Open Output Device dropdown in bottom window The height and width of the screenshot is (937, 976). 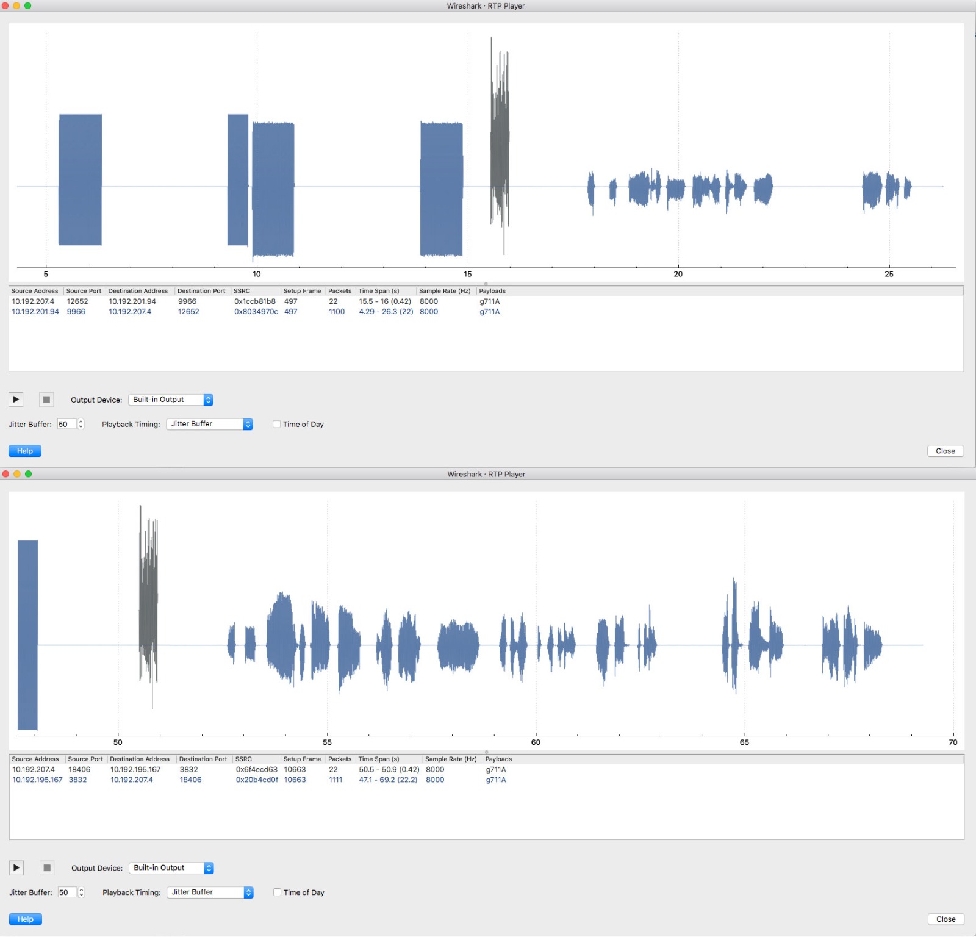pyautogui.click(x=171, y=867)
